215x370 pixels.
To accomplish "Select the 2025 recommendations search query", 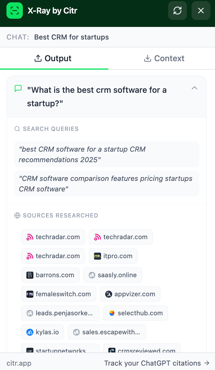I will (x=106, y=154).
